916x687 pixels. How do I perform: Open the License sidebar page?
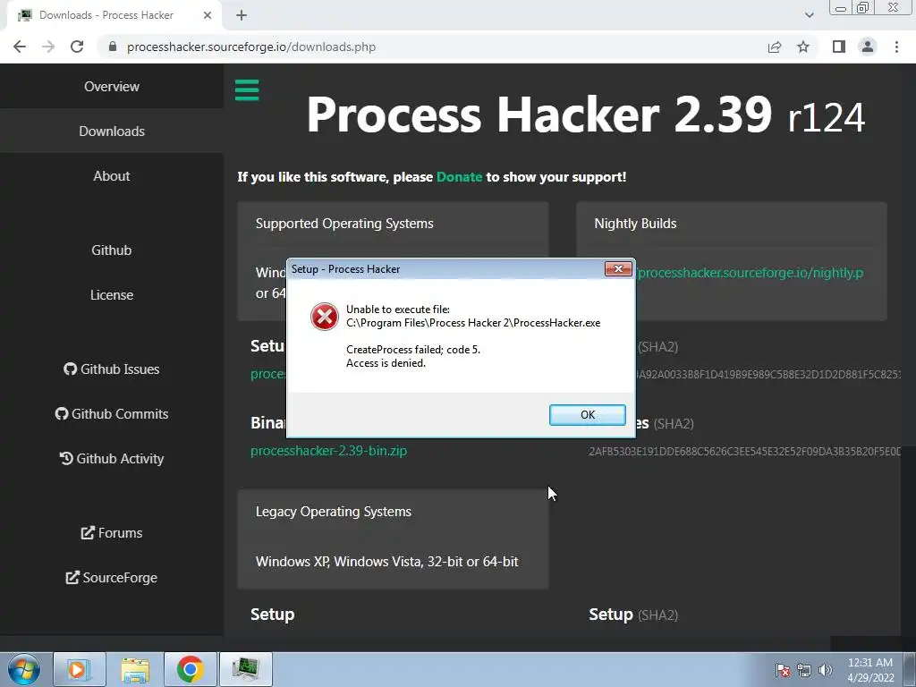[x=112, y=295]
